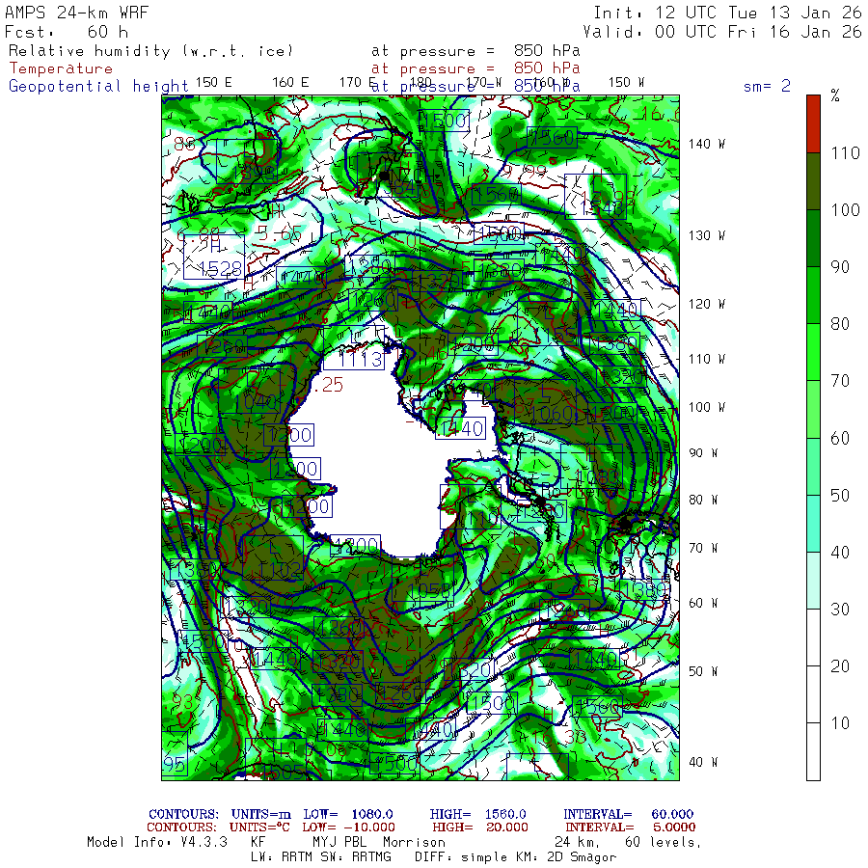Click the '110 W' longitude label
Screen dimensions: 868x868
coord(707,359)
